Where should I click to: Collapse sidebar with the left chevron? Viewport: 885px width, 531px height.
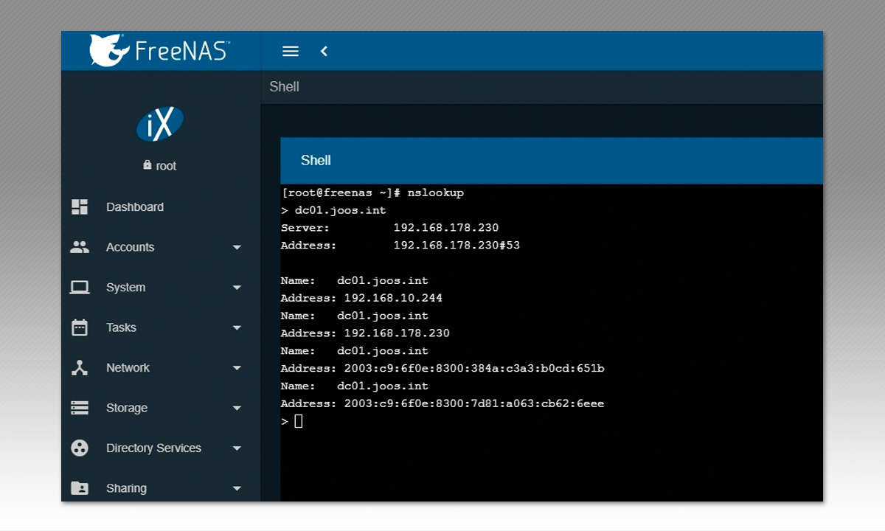(x=324, y=51)
